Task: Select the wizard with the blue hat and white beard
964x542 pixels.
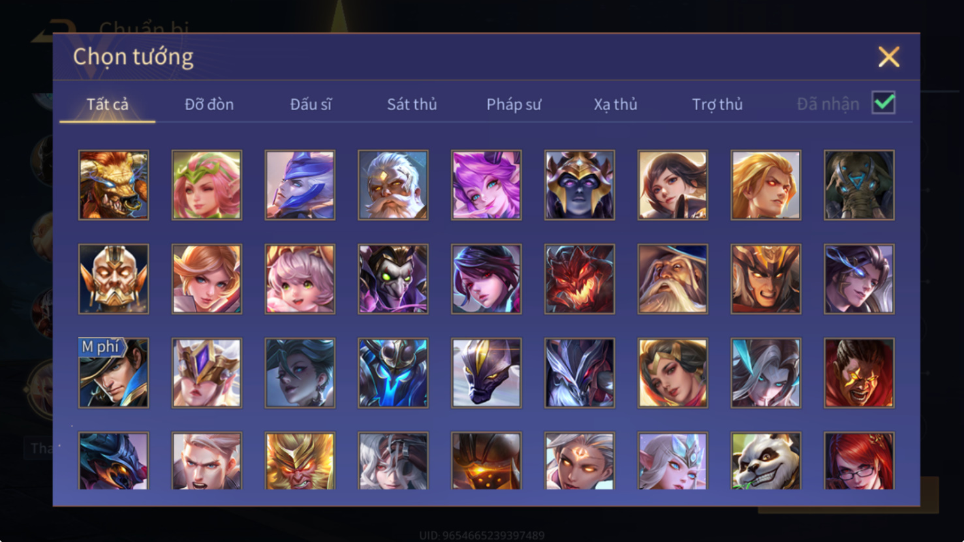Action: [x=673, y=279]
